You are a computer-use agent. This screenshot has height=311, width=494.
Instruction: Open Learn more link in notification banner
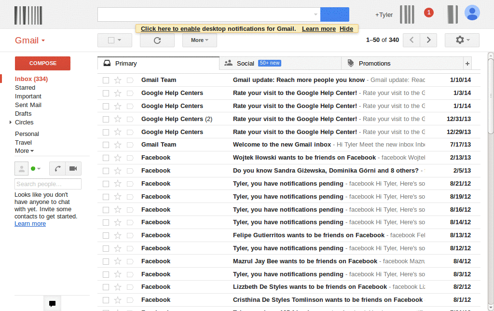[318, 29]
